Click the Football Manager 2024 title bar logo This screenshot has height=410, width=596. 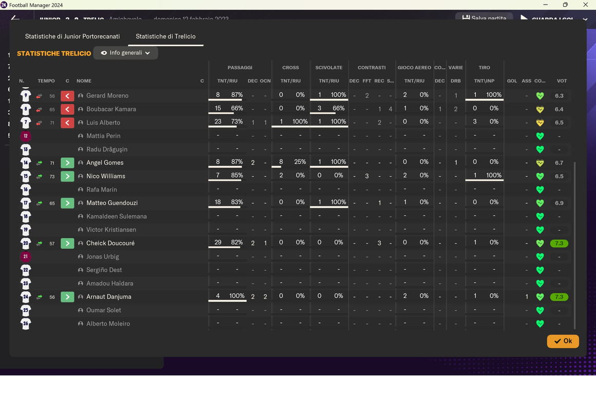[x=4, y=5]
